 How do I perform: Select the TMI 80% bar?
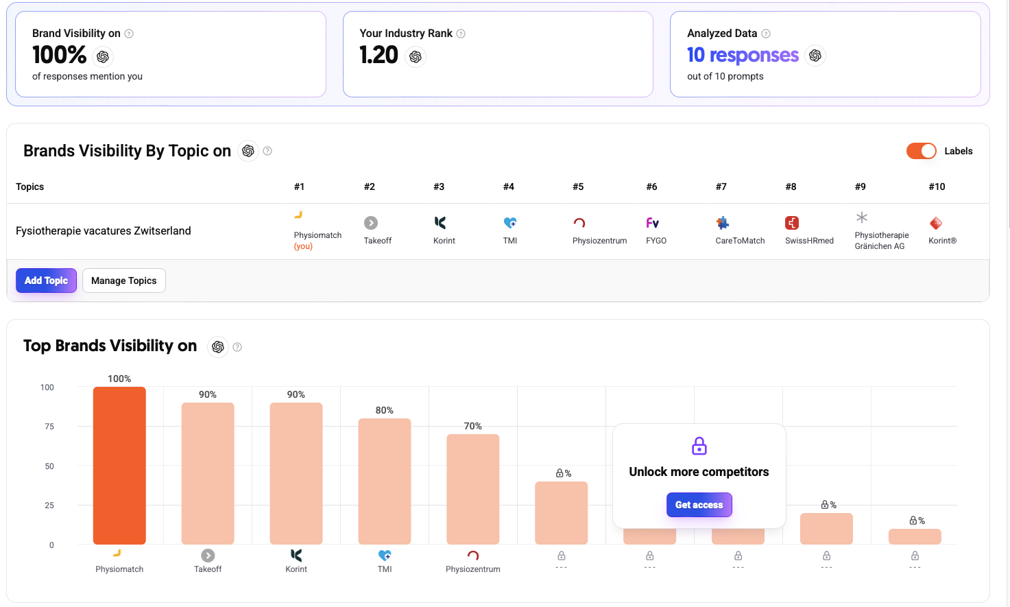(x=385, y=481)
